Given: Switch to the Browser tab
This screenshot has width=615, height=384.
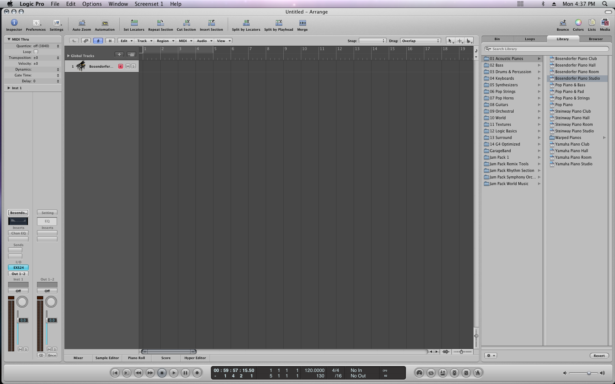Looking at the screenshot, I should tap(596, 39).
